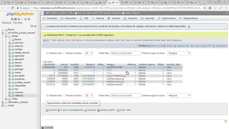Screen dimensions: 229x129
Task: Open the Operaciones tab
Action: [x=166, y=18]
